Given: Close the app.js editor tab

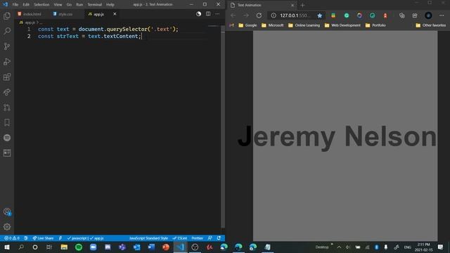Looking at the screenshot, I should click(x=115, y=14).
